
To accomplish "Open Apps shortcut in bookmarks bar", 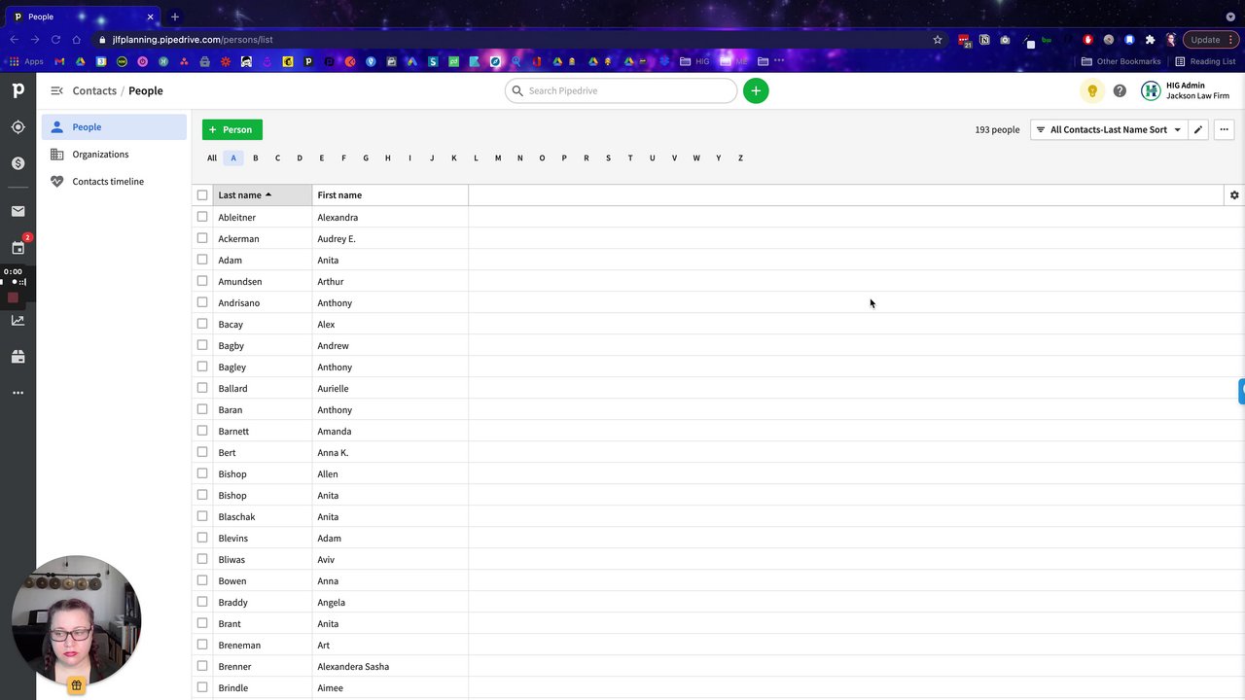I will click(27, 61).
